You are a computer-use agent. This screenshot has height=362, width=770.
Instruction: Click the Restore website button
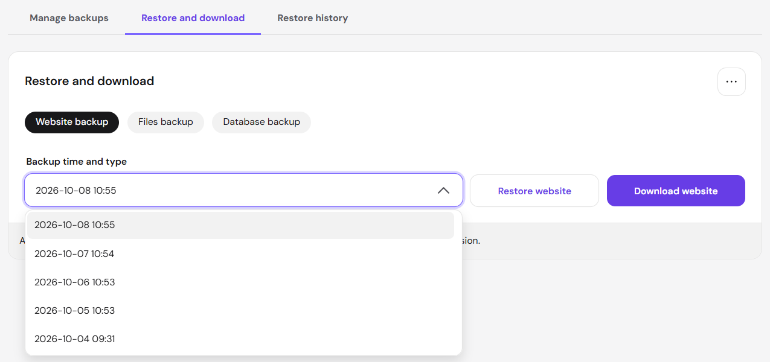click(534, 191)
